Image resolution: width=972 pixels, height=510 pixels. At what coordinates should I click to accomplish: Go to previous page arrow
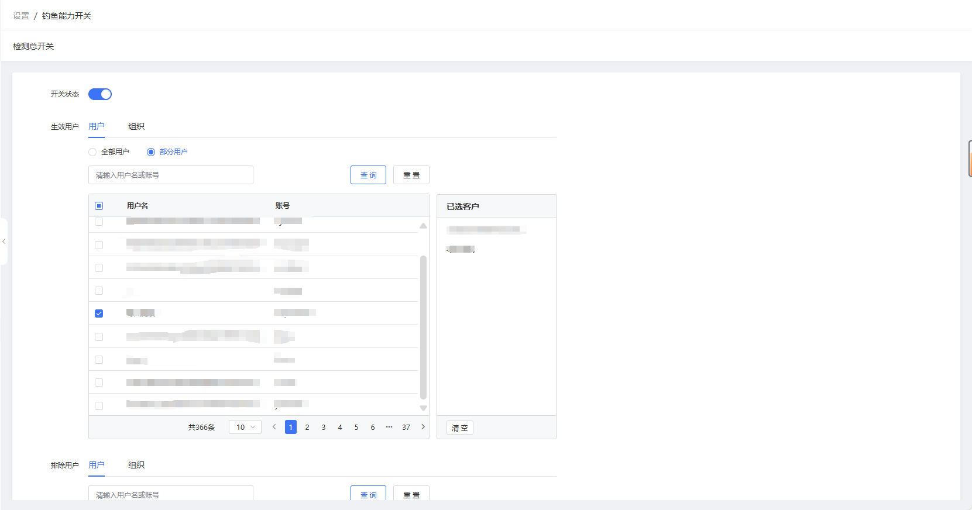[274, 427]
